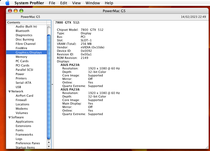Click the date 14/02/2023 22:49
Screen dimensions: 210x151
[x=194, y=17]
